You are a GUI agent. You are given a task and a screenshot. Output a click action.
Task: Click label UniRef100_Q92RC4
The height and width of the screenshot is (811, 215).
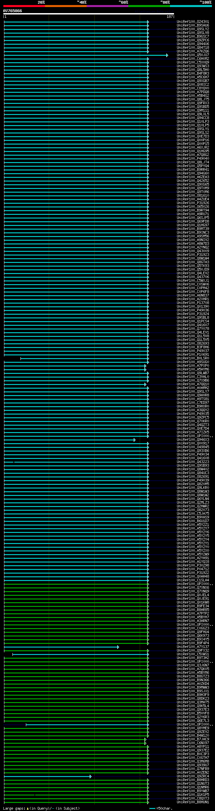point(193,776)
